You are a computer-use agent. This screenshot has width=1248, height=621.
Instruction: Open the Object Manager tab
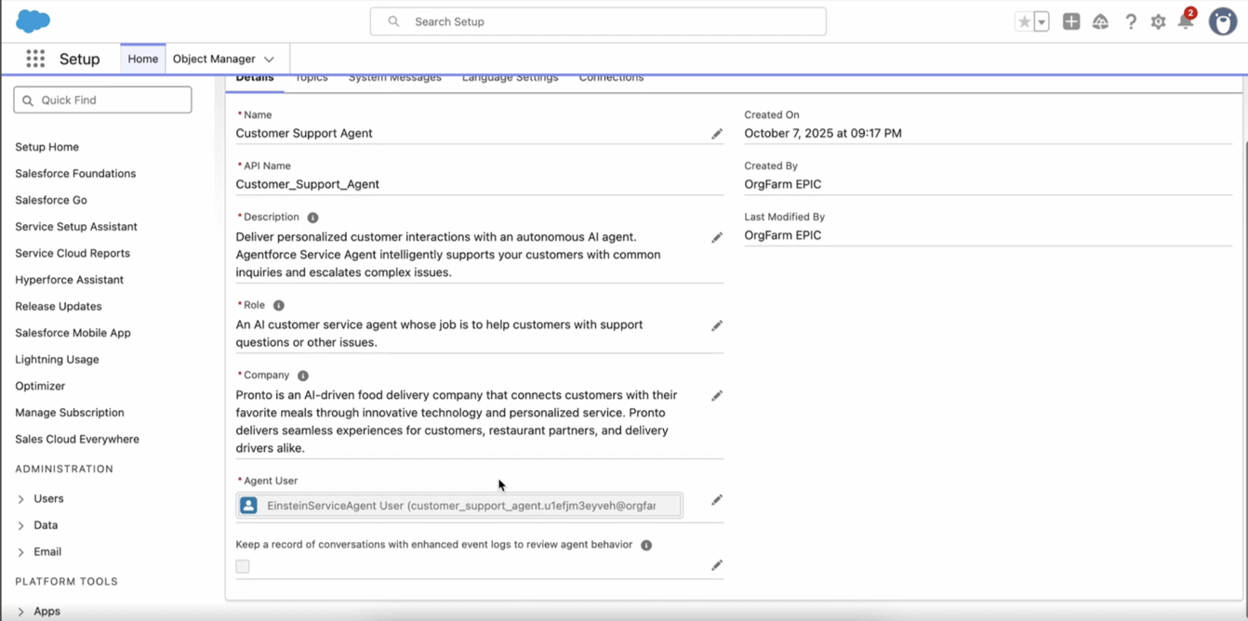(x=214, y=59)
